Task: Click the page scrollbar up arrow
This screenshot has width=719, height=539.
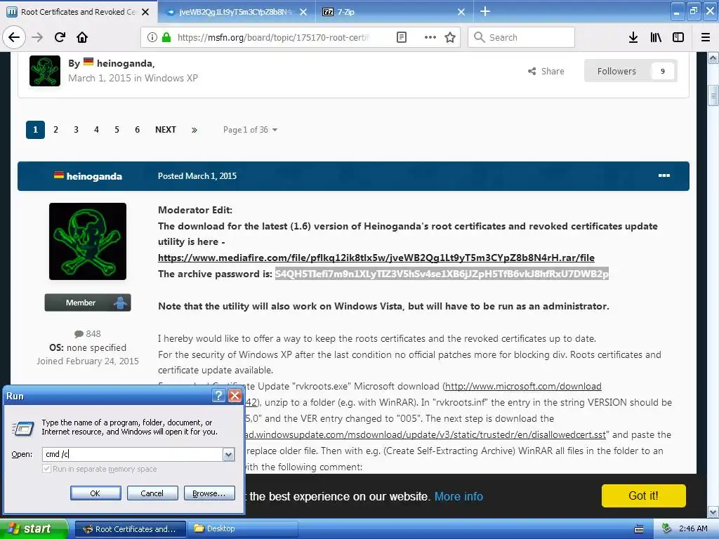Action: (713, 58)
